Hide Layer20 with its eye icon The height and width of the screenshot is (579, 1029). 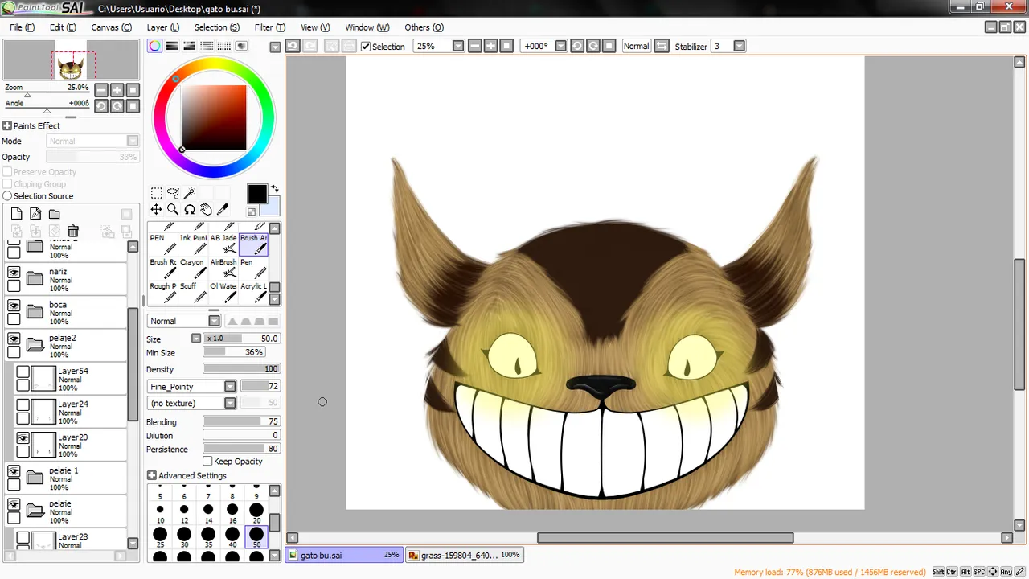pyautogui.click(x=23, y=437)
